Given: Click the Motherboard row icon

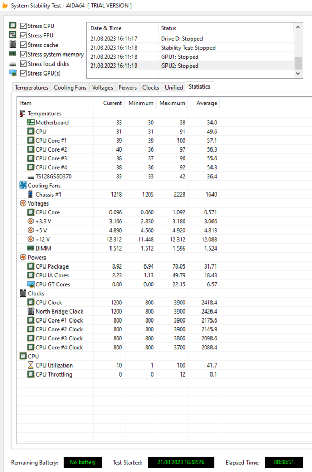Looking at the screenshot, I should (30, 122).
